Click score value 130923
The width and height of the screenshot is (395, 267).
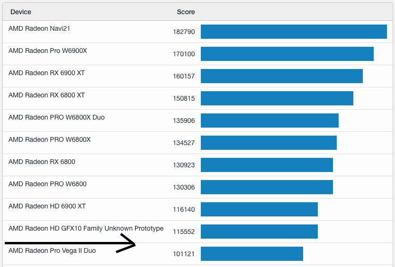tap(184, 165)
